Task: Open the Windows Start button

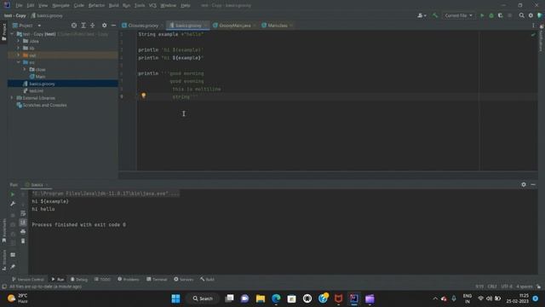Action: (x=176, y=298)
